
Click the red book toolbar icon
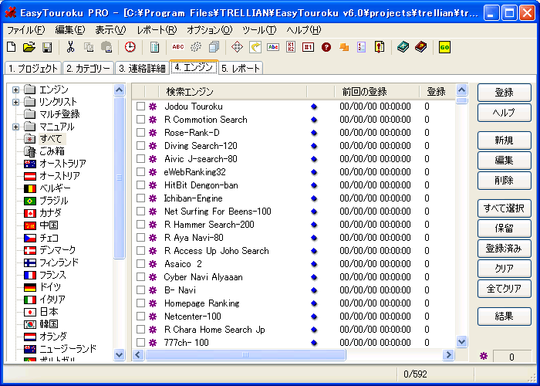tap(421, 47)
